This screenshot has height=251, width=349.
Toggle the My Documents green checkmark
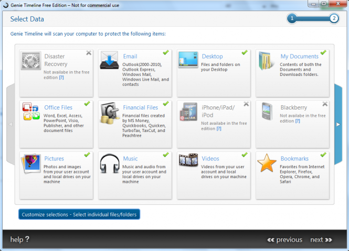(x=323, y=52)
